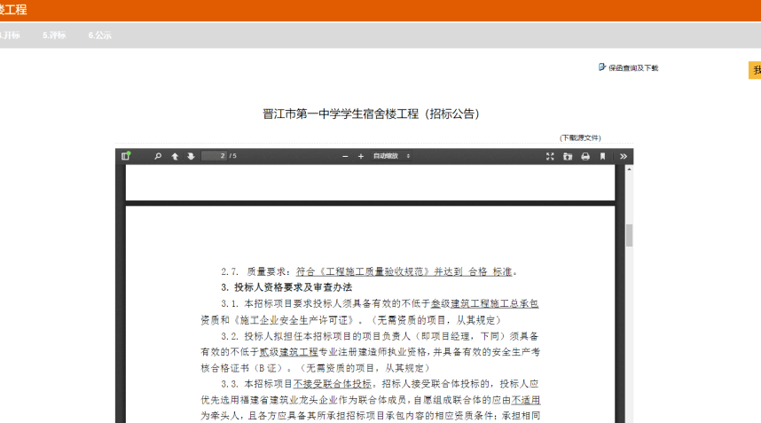The height and width of the screenshot is (423, 761).
Task: Switch to the 6.公示 tab
Action: (x=100, y=35)
